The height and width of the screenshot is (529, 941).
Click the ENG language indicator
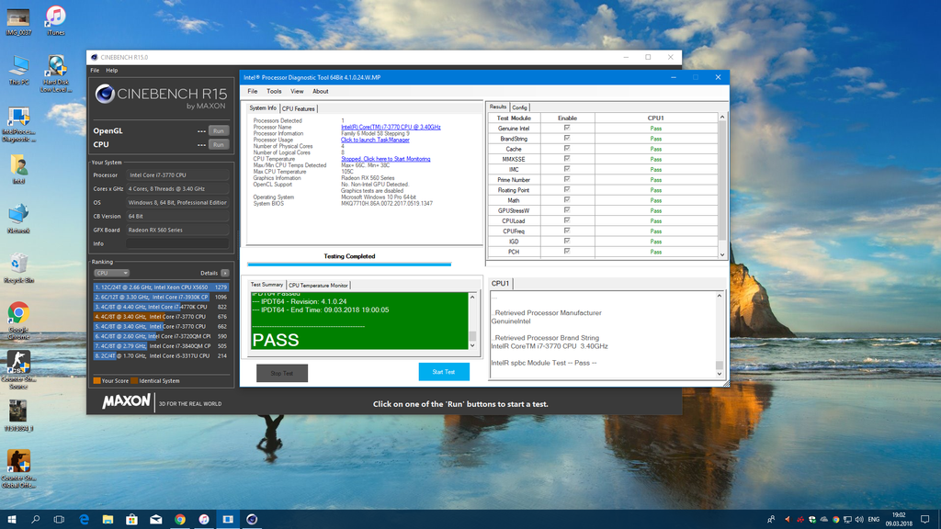874,520
